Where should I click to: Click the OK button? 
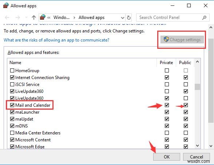pos(167,157)
